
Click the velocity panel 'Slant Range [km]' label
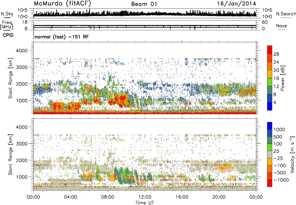coord(10,154)
